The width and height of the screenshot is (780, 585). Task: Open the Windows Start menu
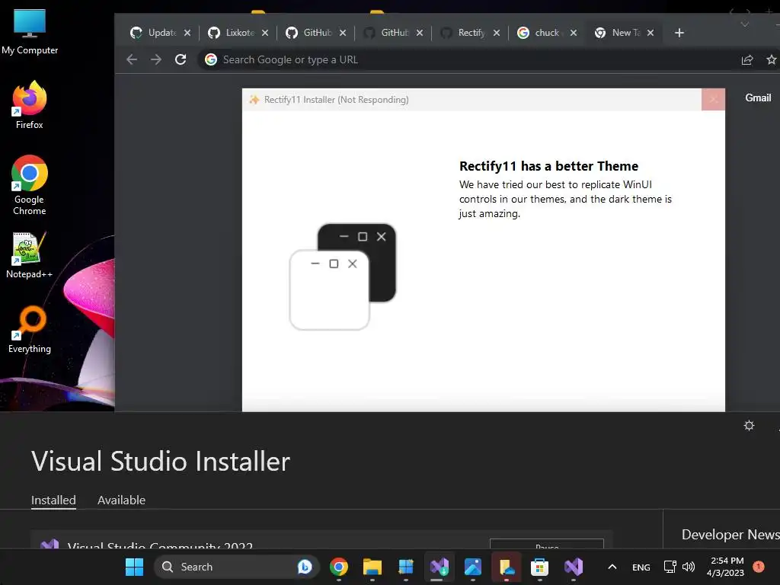point(134,567)
